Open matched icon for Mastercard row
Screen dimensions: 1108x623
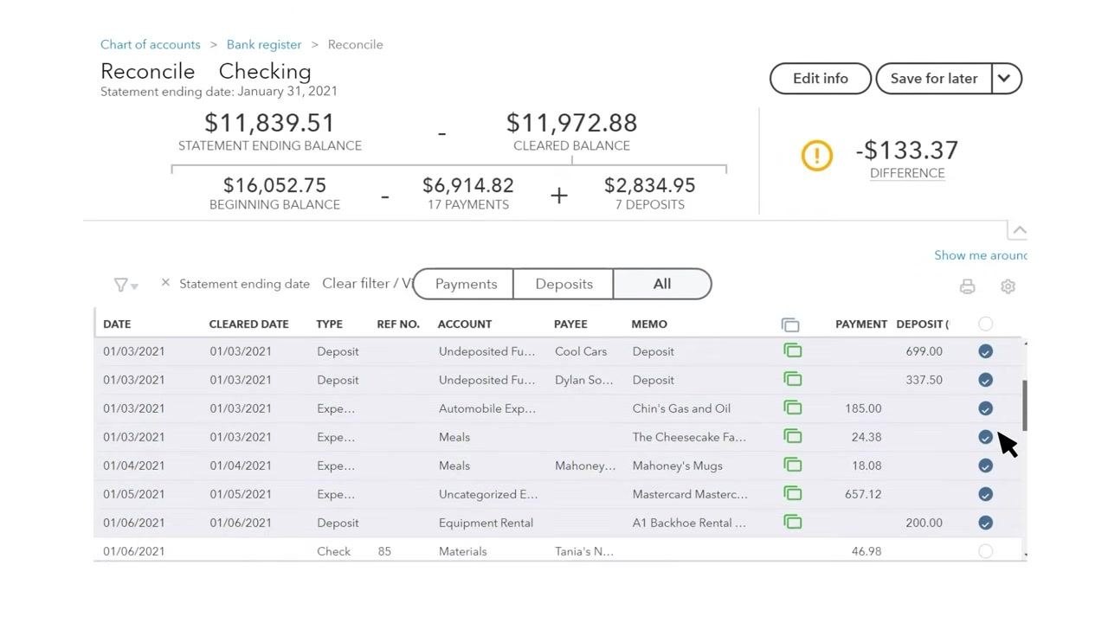point(792,493)
